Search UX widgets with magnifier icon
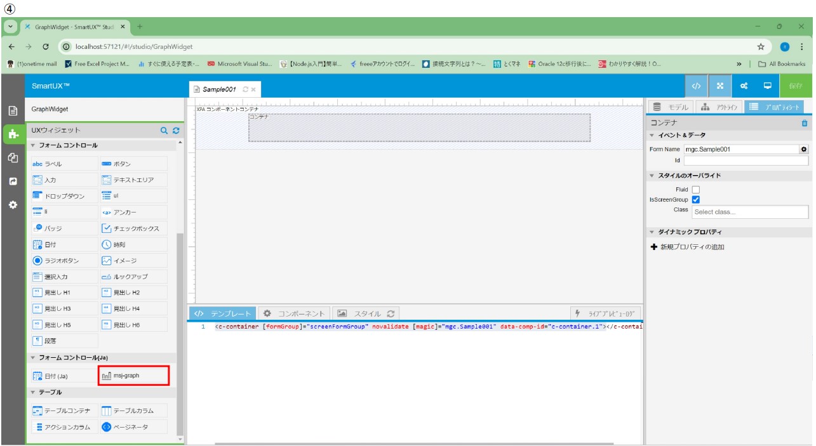 pos(164,130)
